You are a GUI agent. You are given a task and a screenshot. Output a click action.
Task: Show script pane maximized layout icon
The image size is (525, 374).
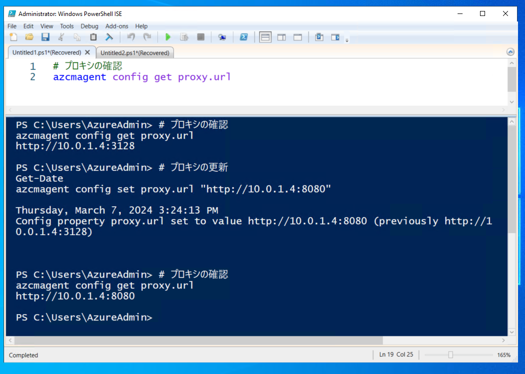click(x=298, y=37)
